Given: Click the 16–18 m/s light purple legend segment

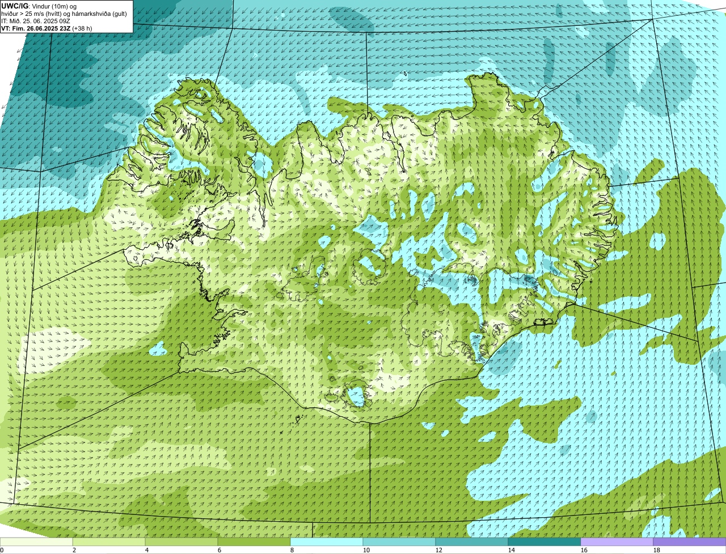Looking at the screenshot, I should point(617,542).
